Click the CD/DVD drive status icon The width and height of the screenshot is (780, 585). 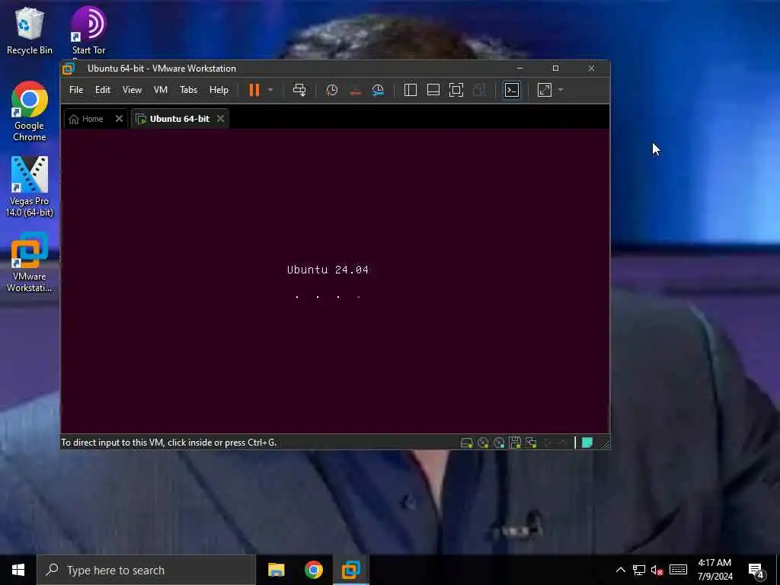point(483,443)
